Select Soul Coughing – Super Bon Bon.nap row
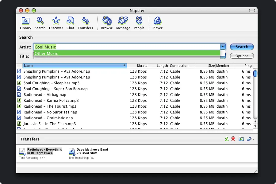The image size is (276, 184). (135, 89)
